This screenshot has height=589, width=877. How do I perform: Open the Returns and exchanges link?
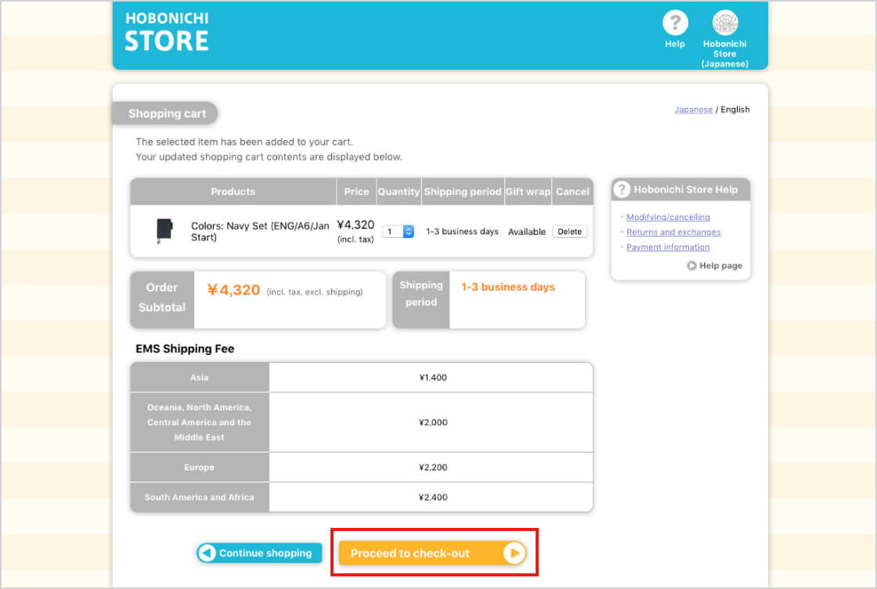[x=673, y=232]
